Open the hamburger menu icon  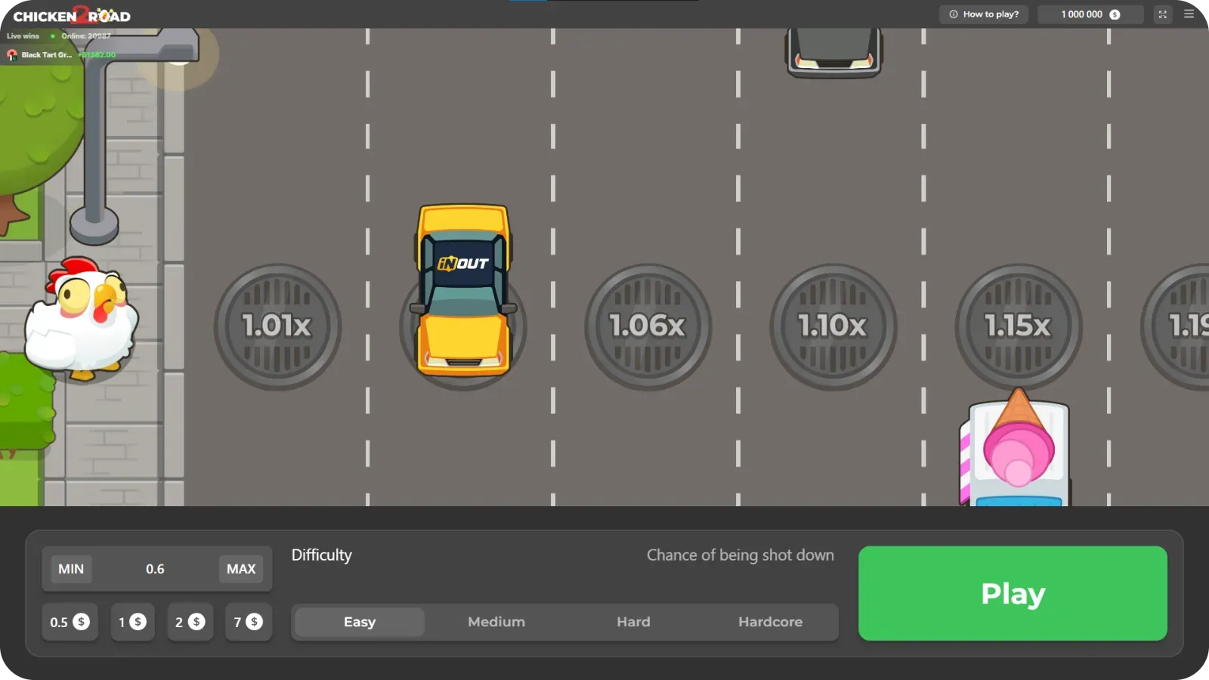coord(1189,14)
